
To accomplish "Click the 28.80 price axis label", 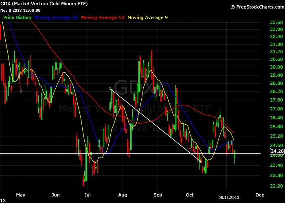I will click(276, 83).
